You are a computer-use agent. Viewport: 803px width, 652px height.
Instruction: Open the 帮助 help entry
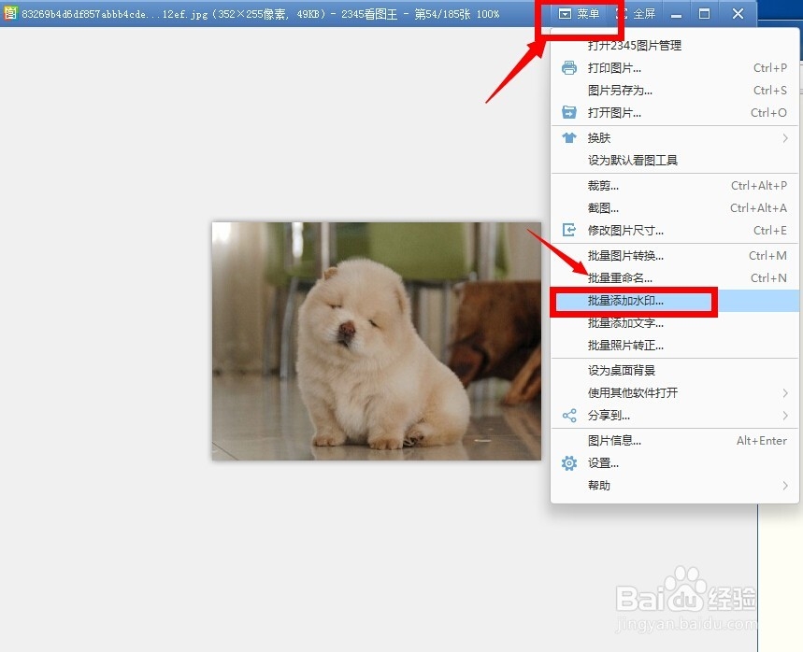pyautogui.click(x=674, y=486)
